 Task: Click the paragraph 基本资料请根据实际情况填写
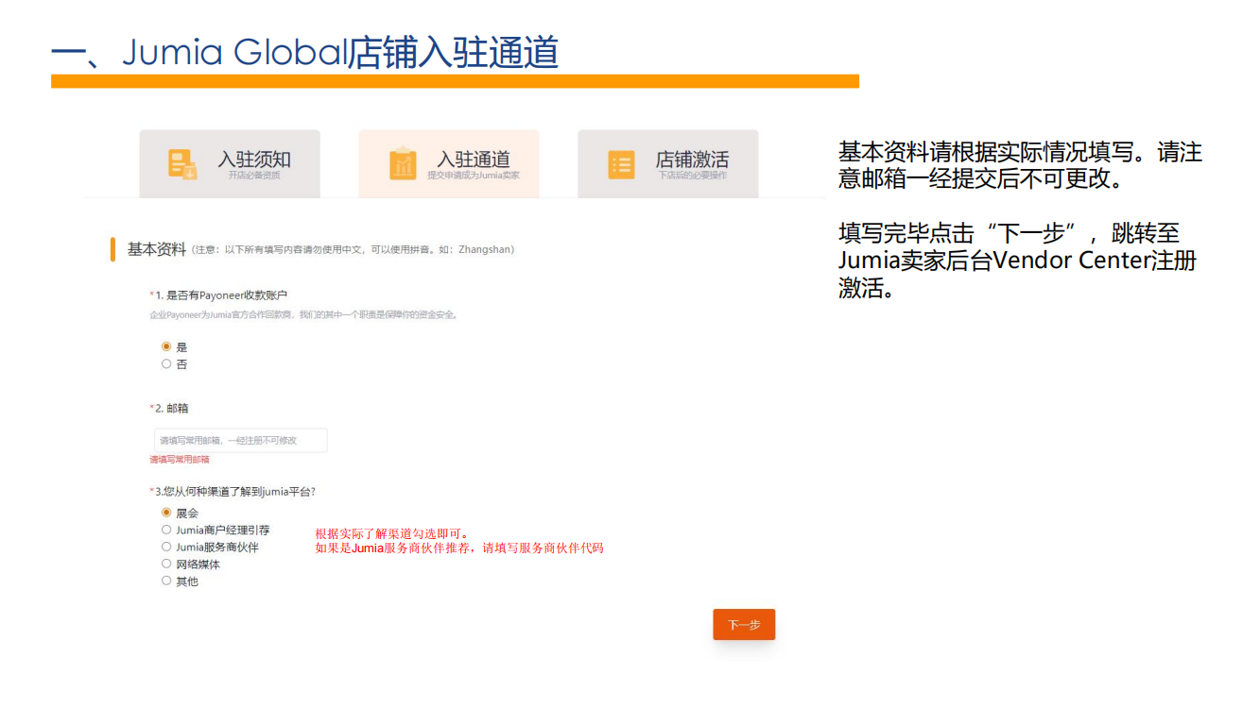pos(1020,165)
